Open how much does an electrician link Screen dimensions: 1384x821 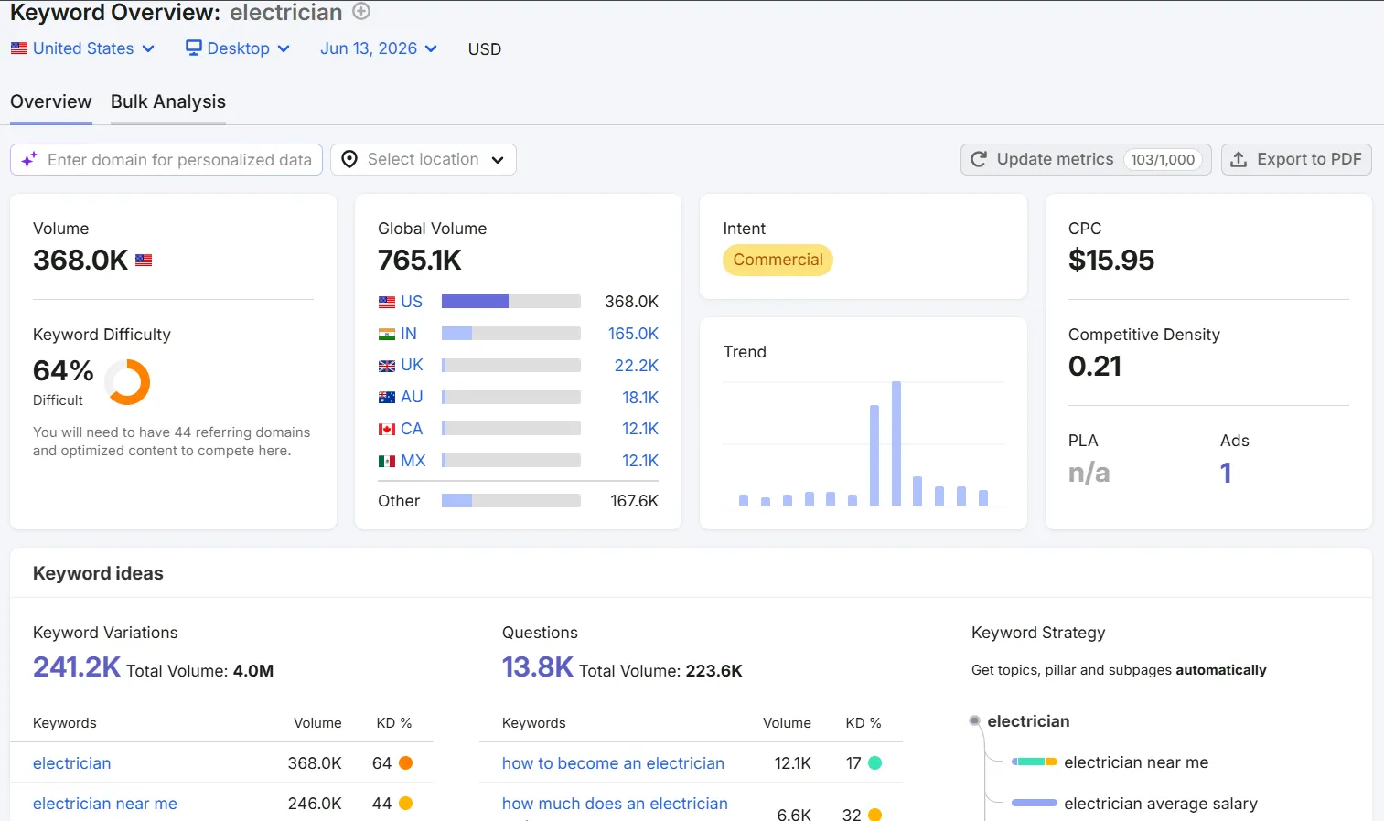615,804
